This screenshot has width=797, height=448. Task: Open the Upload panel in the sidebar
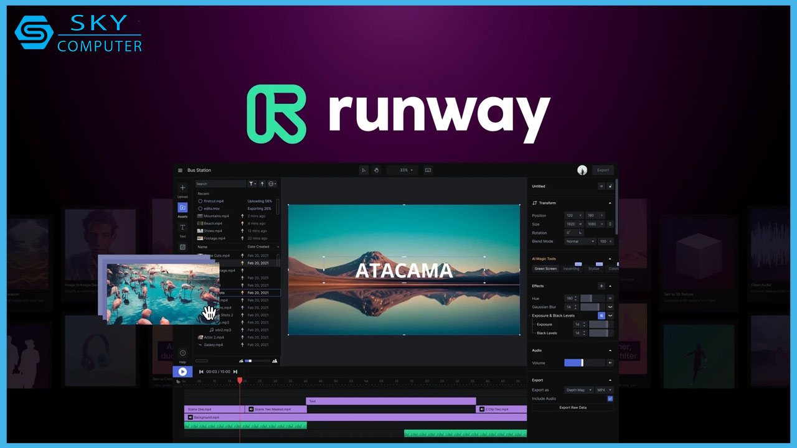tap(182, 187)
